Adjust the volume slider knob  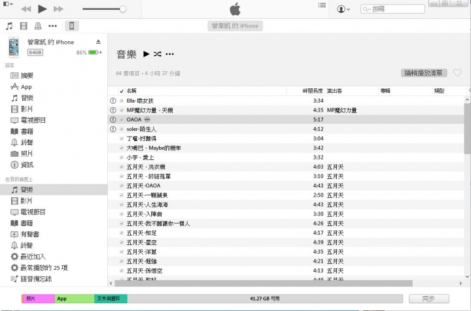point(122,9)
